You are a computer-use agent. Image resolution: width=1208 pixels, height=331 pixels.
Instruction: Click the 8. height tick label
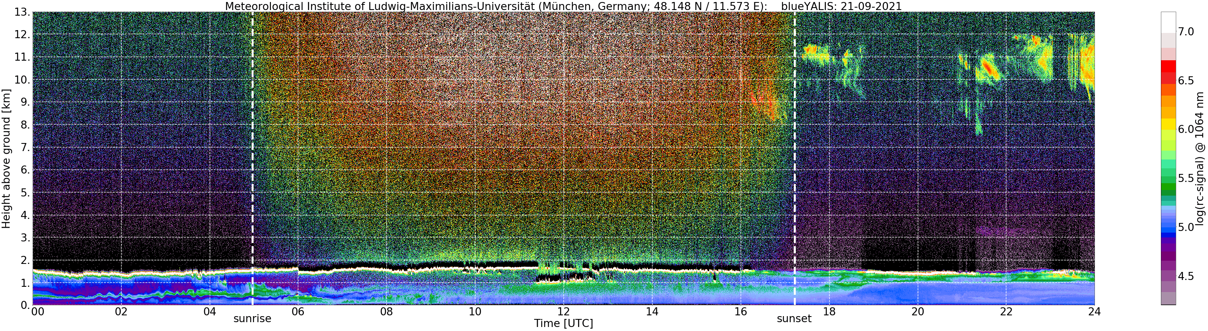[25, 125]
